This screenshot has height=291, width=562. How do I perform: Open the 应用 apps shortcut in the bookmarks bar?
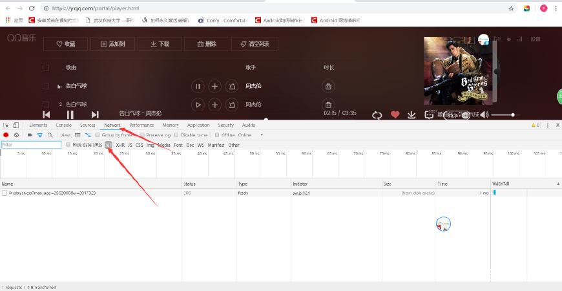point(14,21)
